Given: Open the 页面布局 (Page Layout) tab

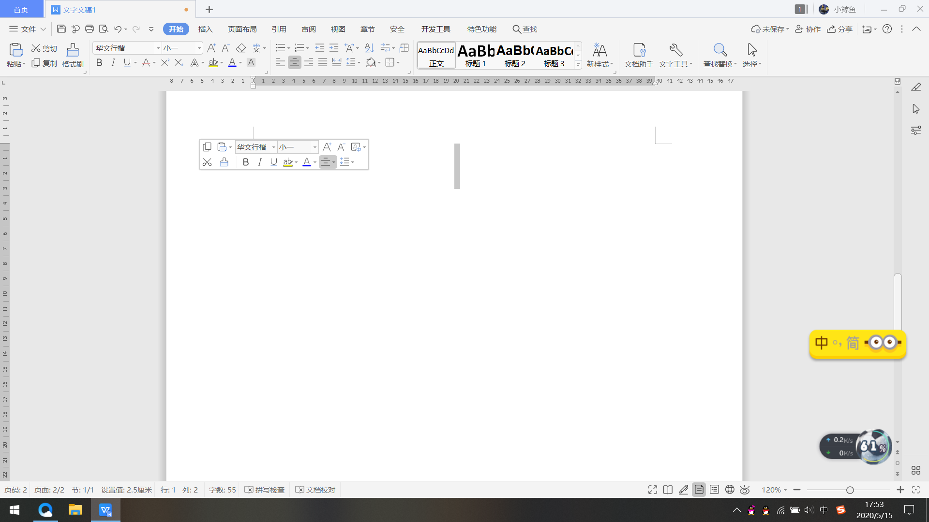Looking at the screenshot, I should [x=242, y=29].
